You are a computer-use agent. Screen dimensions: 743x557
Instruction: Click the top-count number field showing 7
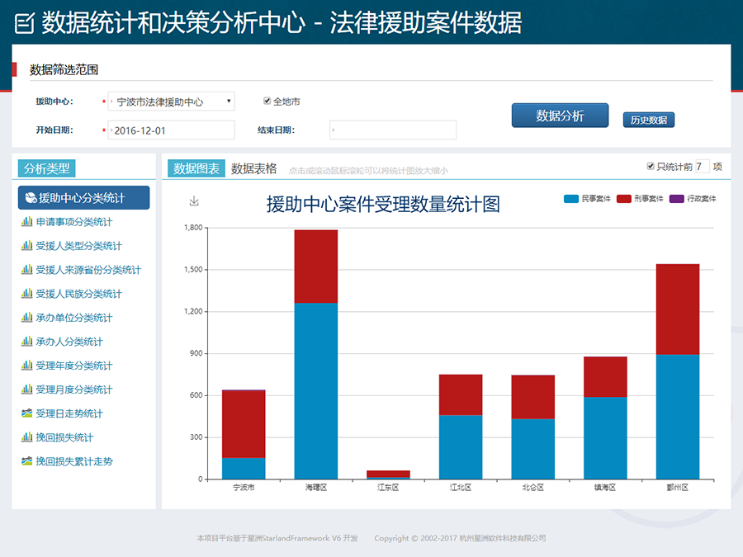(x=703, y=166)
